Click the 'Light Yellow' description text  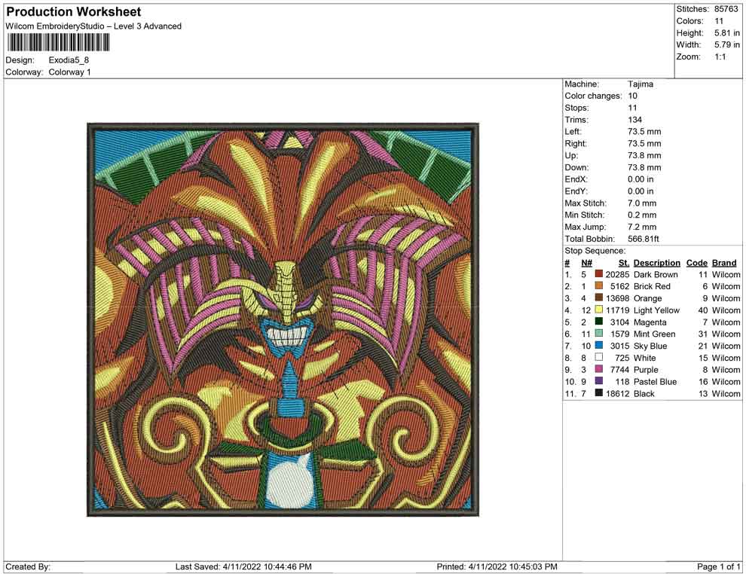click(656, 310)
